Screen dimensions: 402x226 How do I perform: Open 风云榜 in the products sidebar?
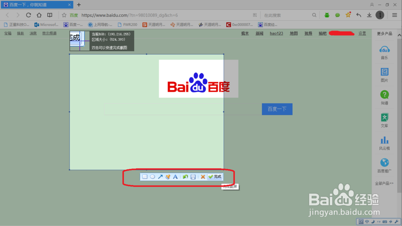[385, 143]
